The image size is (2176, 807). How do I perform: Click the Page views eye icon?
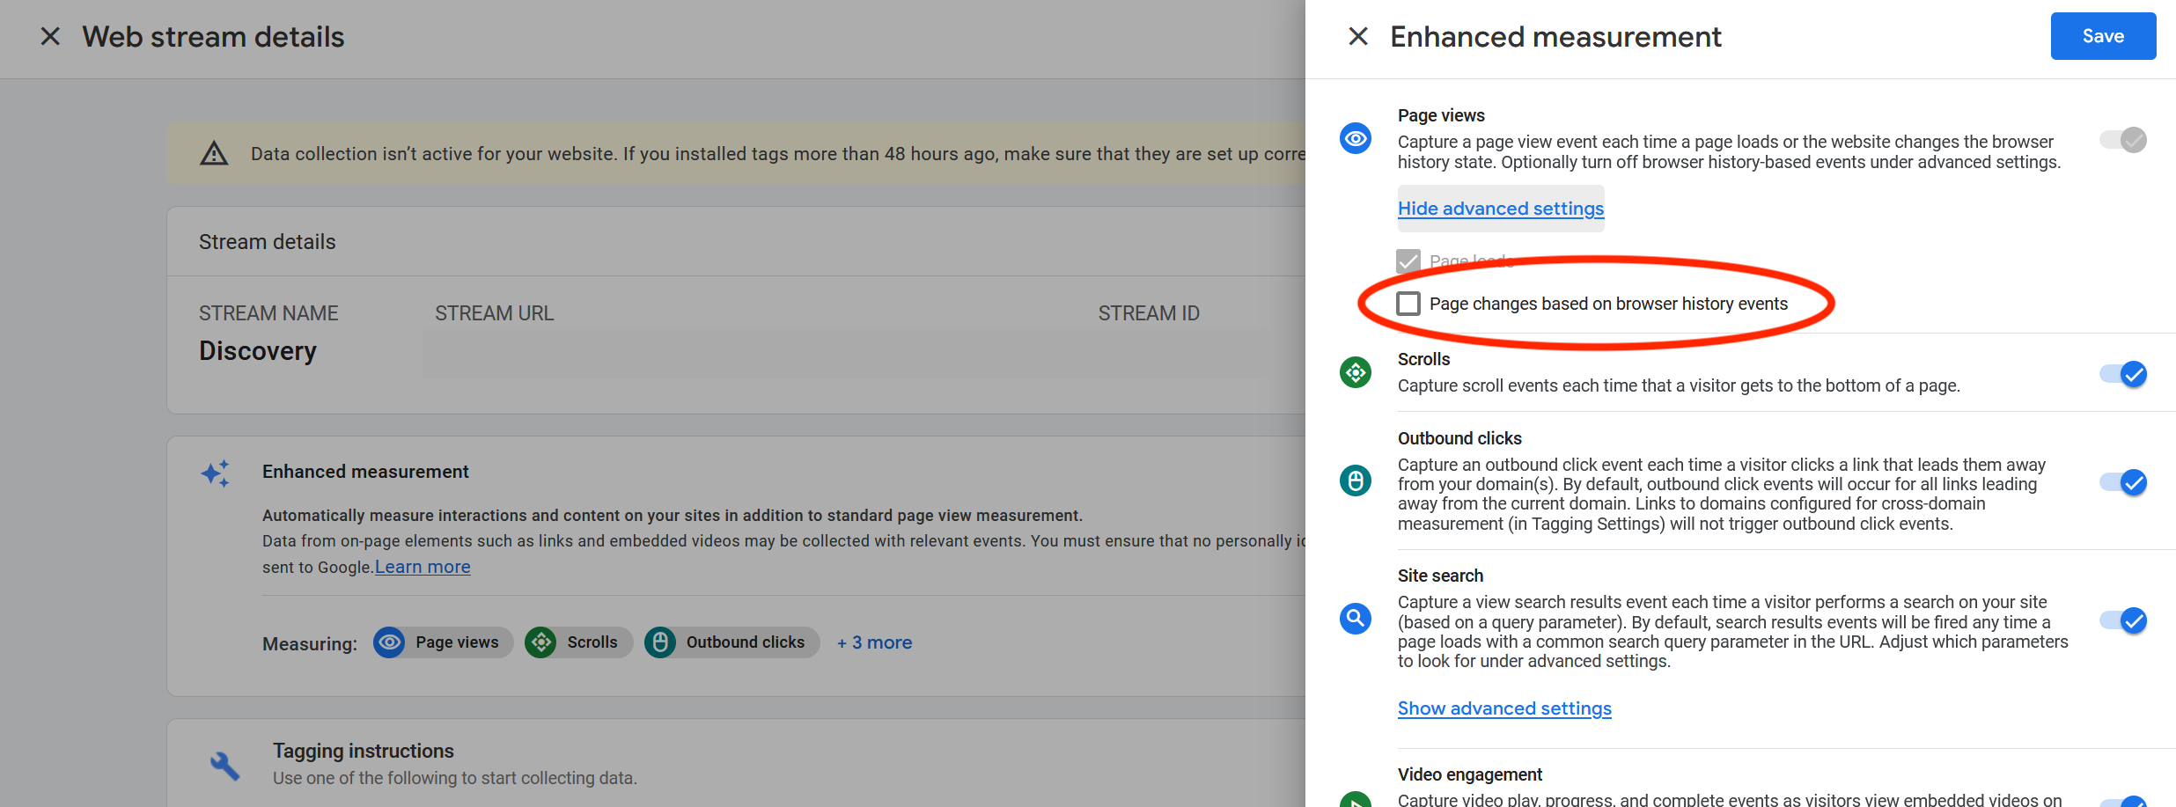[1356, 138]
